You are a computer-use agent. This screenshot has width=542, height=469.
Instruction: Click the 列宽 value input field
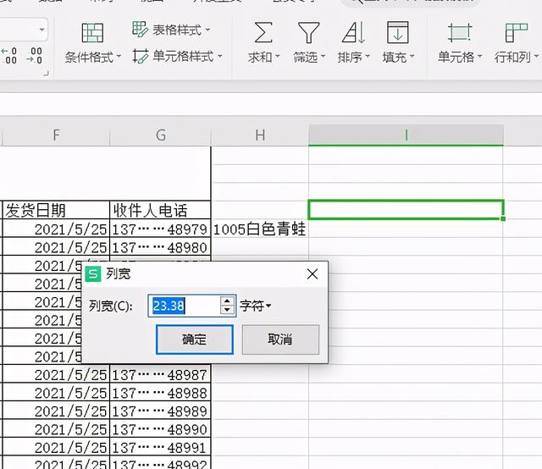point(185,306)
